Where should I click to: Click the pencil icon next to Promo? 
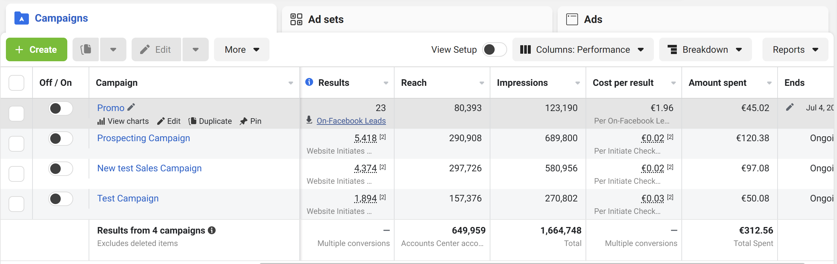click(x=131, y=107)
